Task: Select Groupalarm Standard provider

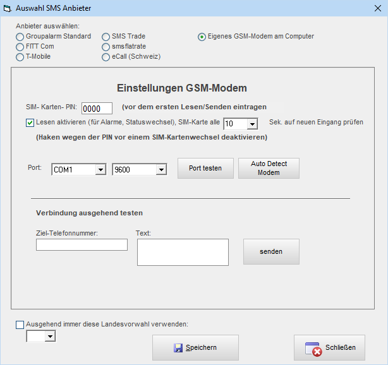Action: tap(20, 37)
